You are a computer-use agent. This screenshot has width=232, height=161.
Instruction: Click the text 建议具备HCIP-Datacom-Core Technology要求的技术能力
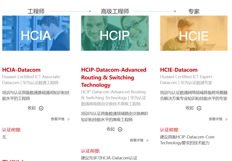coord(187,140)
